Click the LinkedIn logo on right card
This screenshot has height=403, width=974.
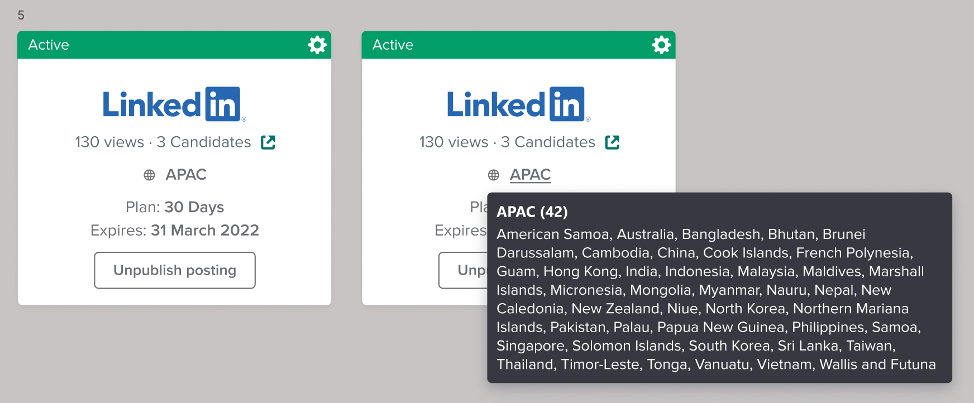518,104
